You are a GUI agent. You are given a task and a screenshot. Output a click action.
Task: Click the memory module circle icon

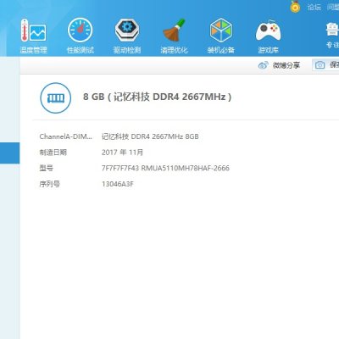(56, 98)
